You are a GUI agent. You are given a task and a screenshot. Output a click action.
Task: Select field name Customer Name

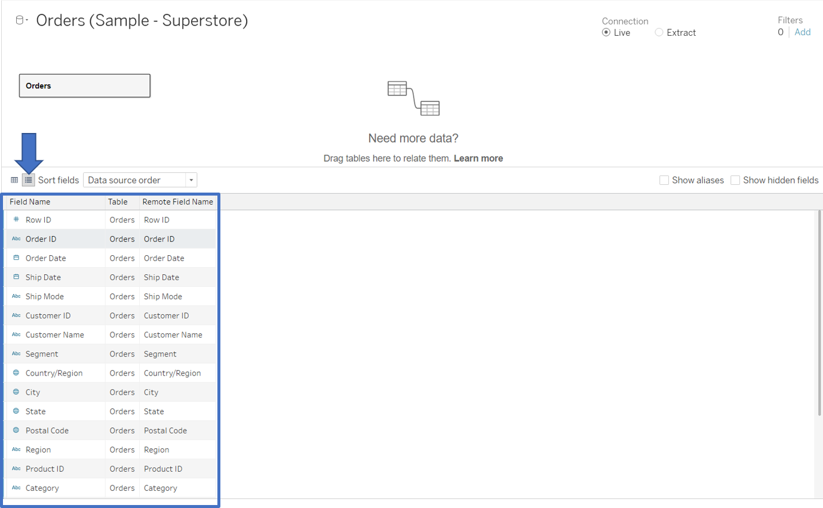point(54,334)
